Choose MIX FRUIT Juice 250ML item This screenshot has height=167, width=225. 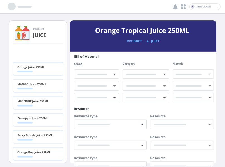click(x=38, y=103)
